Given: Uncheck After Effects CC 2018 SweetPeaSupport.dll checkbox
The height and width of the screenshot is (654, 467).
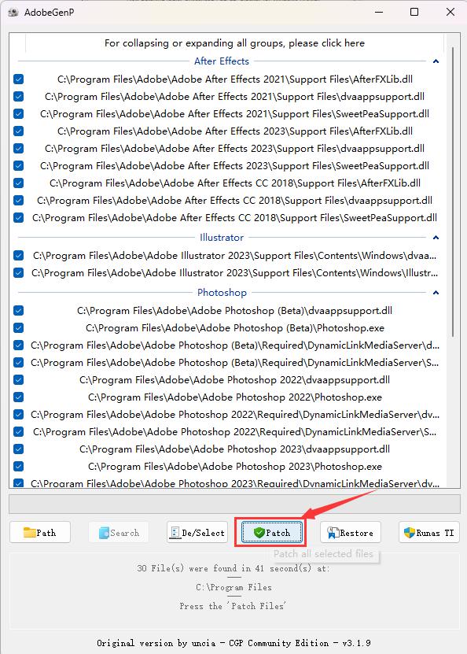Looking at the screenshot, I should (x=18, y=218).
